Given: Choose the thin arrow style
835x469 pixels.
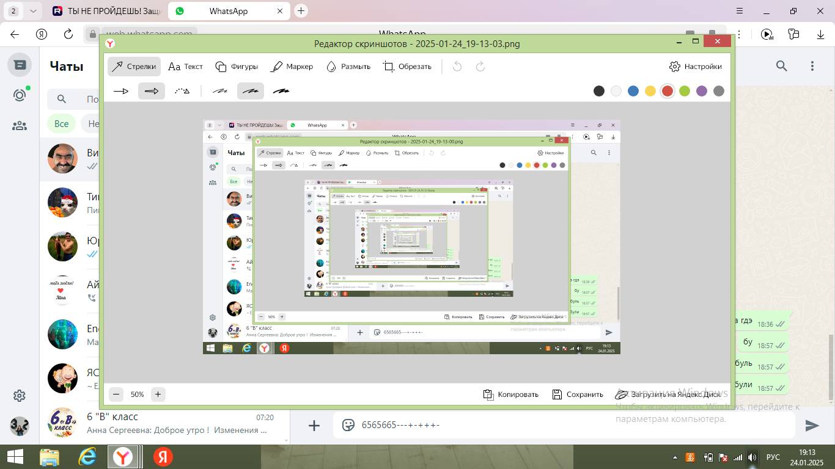Looking at the screenshot, I should 121,91.
